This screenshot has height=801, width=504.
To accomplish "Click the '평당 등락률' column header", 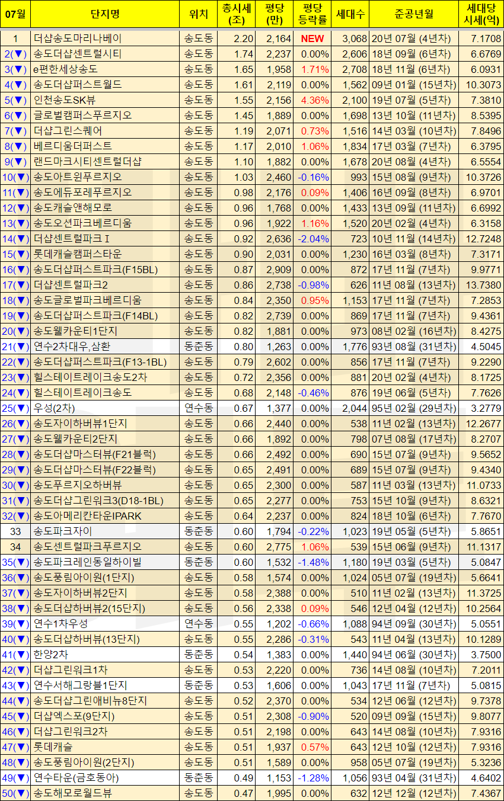I will [x=312, y=14].
